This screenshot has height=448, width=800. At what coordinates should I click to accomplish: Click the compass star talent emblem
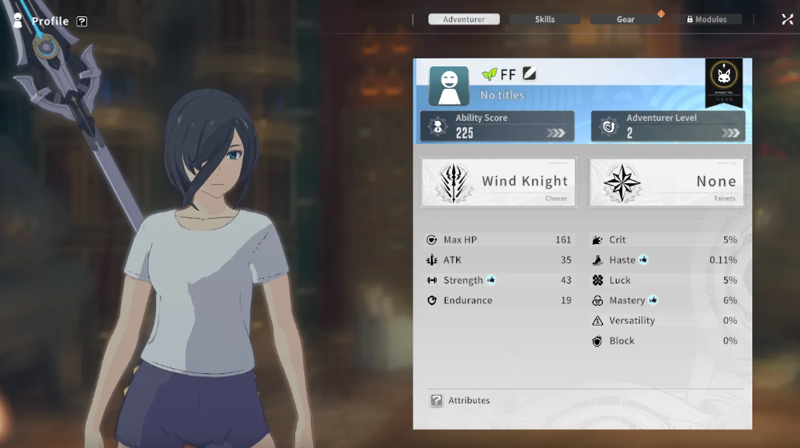[x=622, y=182]
